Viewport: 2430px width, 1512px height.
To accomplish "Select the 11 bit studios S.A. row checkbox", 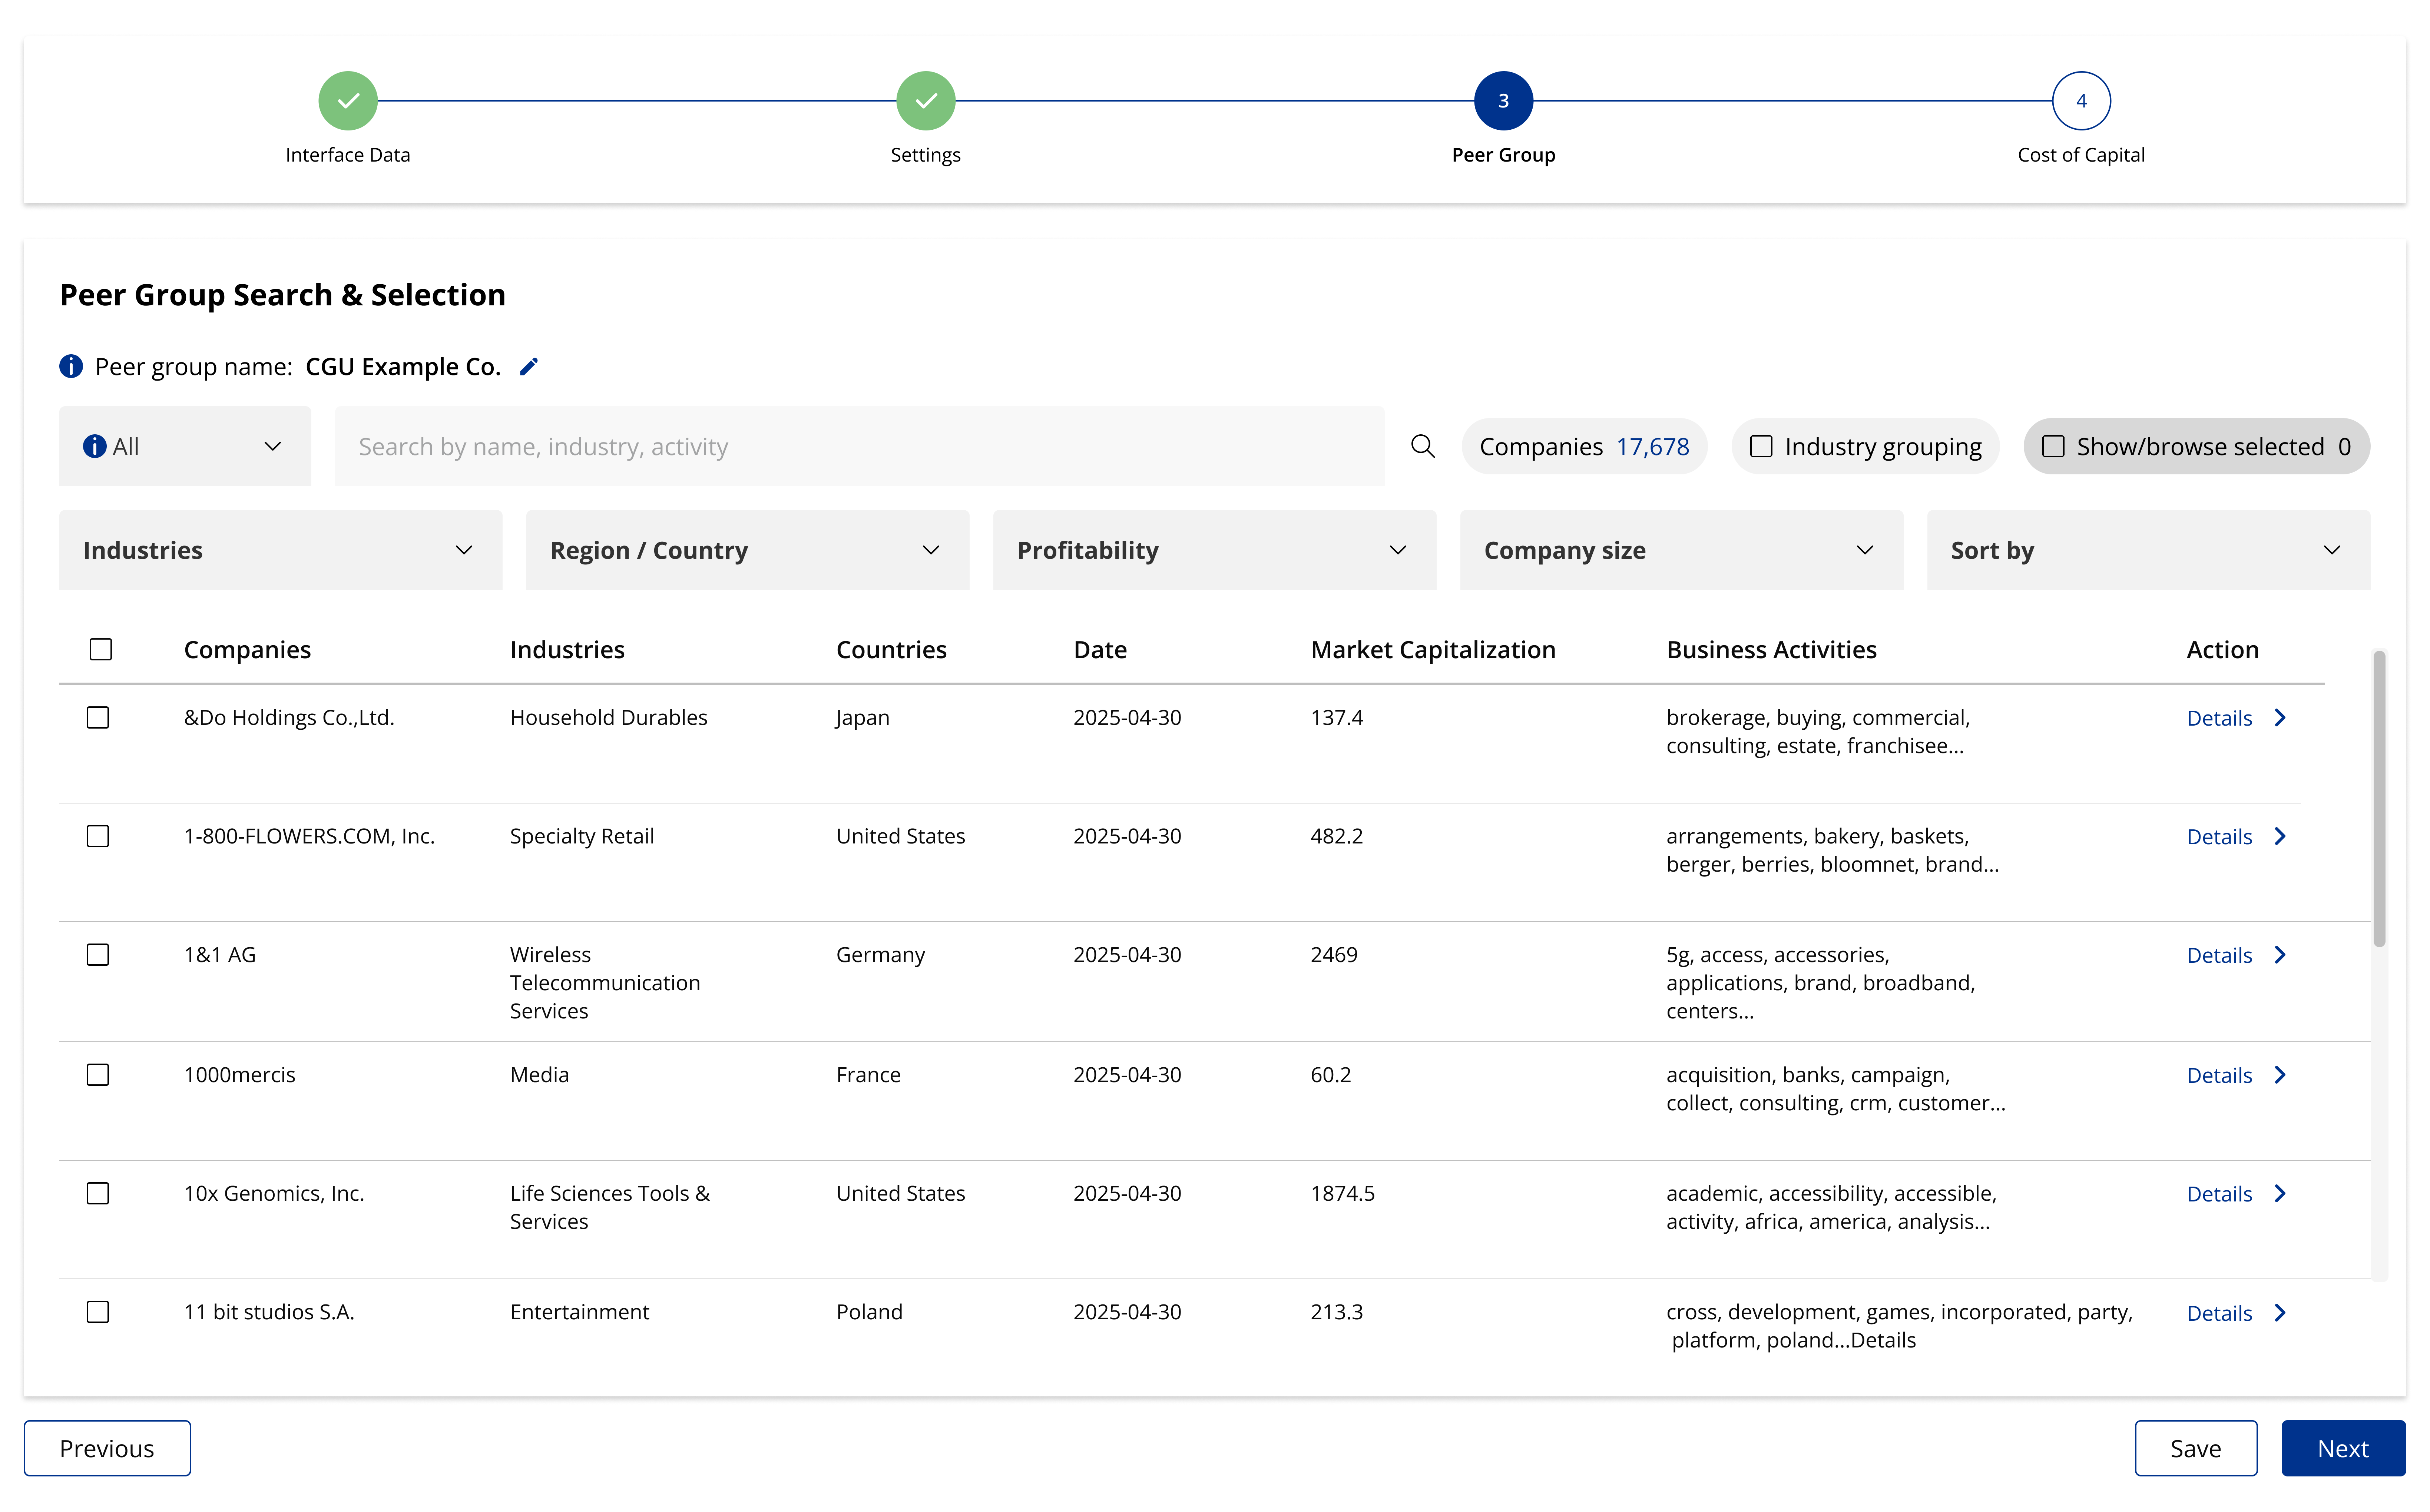I will click(98, 1312).
